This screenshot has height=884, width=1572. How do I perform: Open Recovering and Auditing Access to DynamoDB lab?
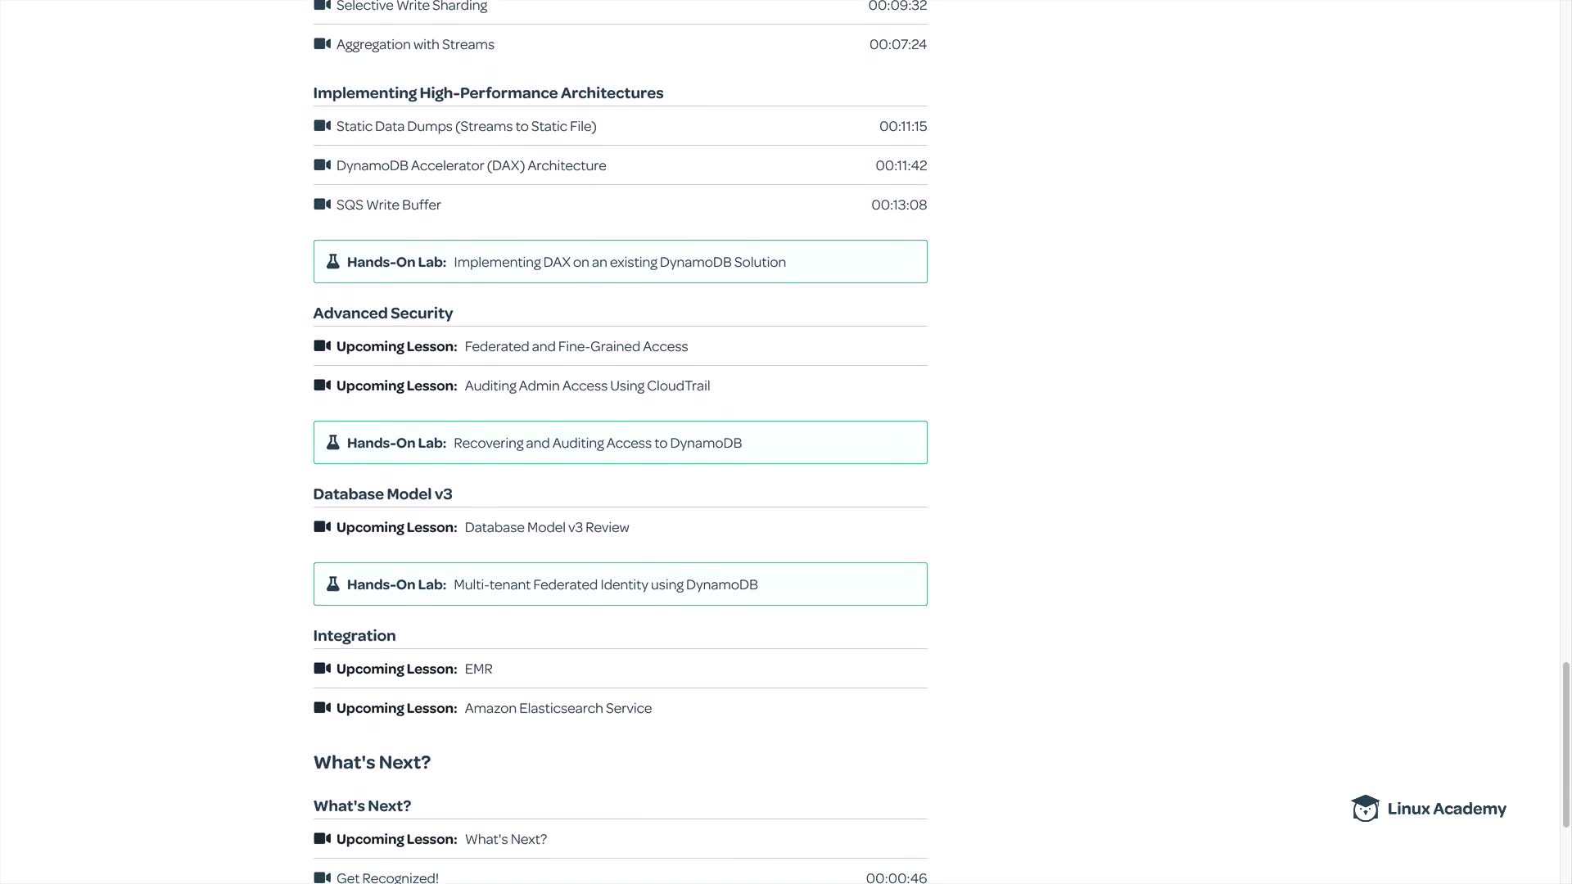pos(597,443)
